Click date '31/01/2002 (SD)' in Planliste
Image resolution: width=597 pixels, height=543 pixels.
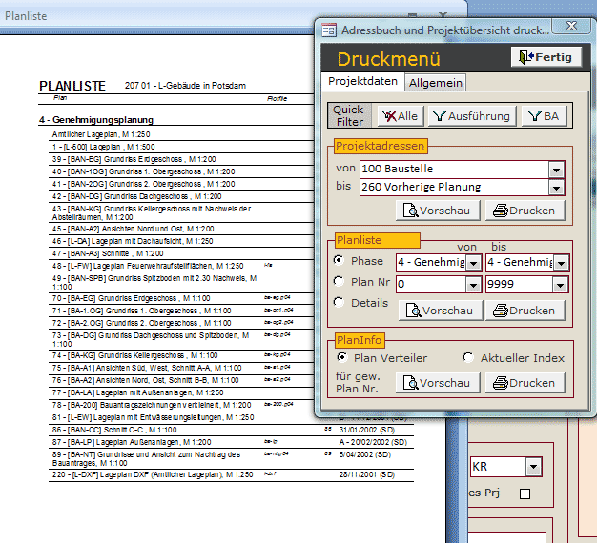[367, 430]
